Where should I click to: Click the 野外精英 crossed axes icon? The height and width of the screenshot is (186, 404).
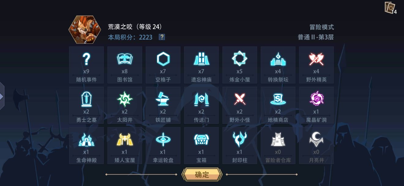pos(316,59)
